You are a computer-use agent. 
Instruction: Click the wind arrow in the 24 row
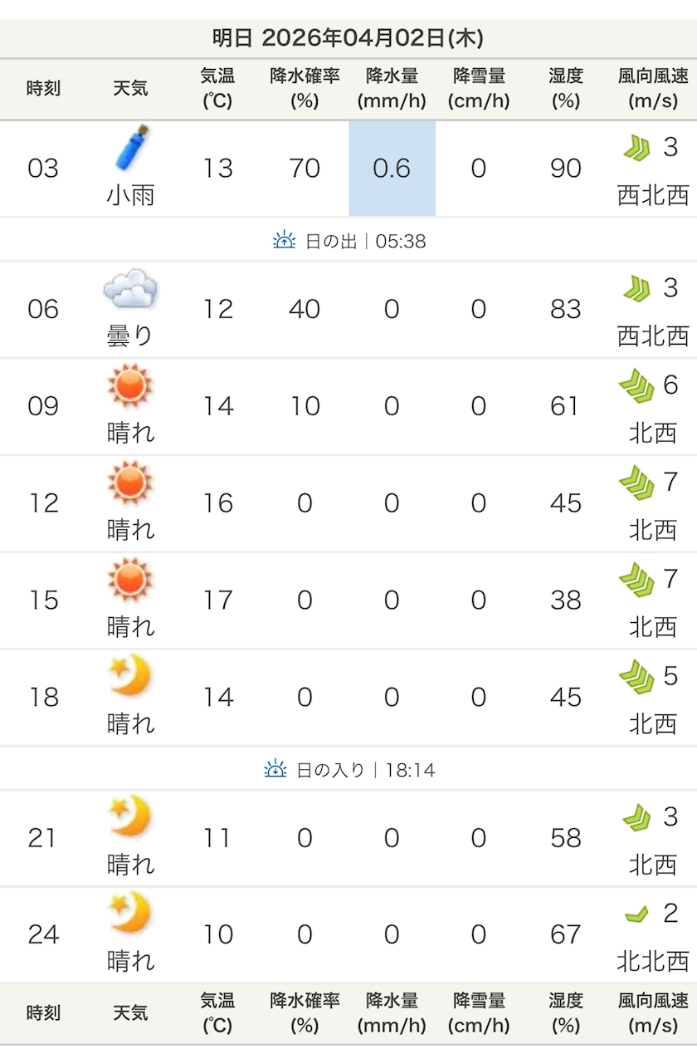pos(636,915)
